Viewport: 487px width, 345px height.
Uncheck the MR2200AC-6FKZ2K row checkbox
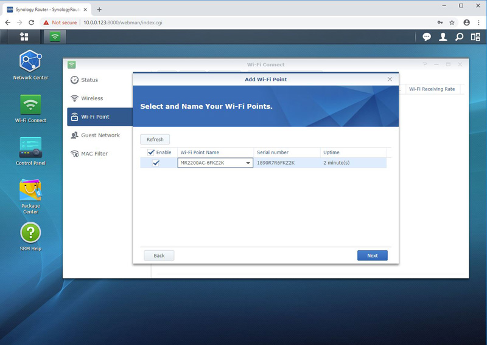(x=156, y=163)
